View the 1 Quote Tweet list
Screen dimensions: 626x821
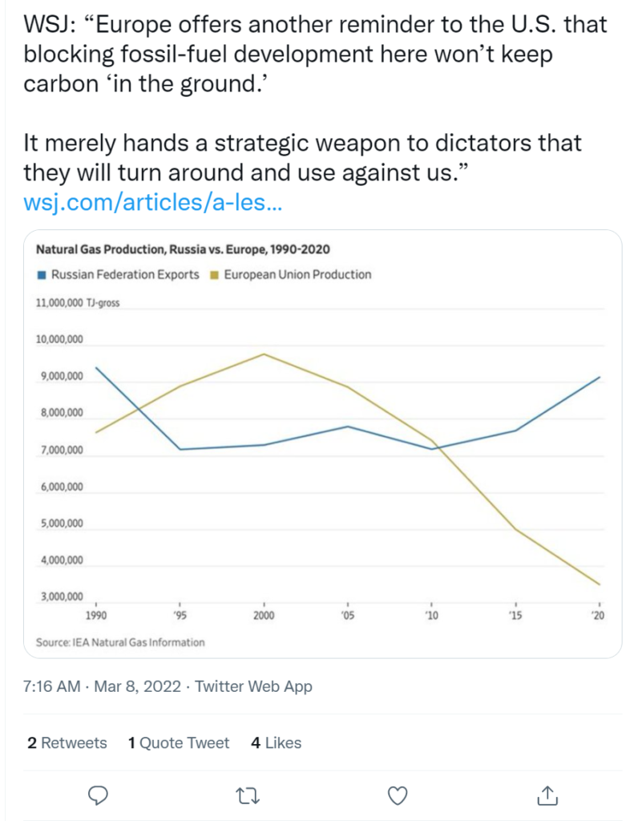(179, 742)
